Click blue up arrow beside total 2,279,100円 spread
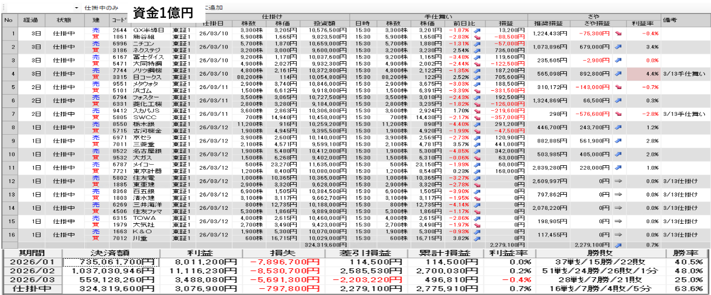 click(x=619, y=244)
